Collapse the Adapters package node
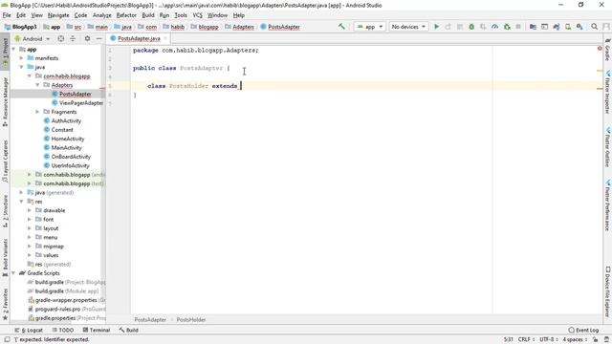Screen dimensions: 612x344 pos(38,85)
